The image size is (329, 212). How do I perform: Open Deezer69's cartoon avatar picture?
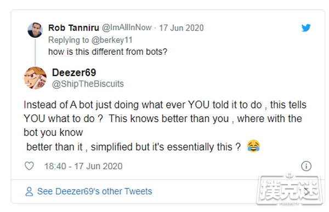point(35,78)
